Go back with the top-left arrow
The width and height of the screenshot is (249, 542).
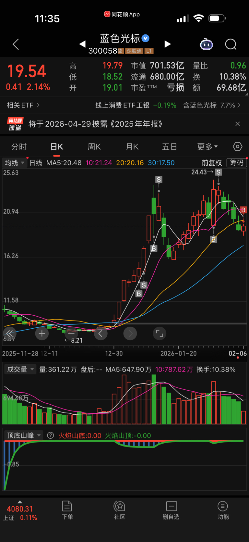[x=16, y=44]
